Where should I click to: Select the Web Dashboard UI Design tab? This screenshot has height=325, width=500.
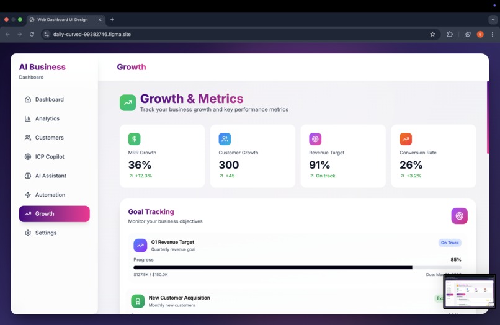coord(66,20)
